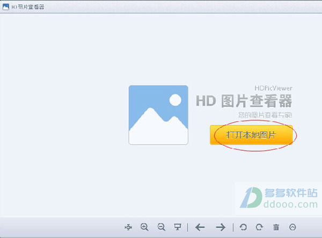Click the fit-to-window icon in bottom toolbar
The image size is (322, 238).
pos(128,227)
